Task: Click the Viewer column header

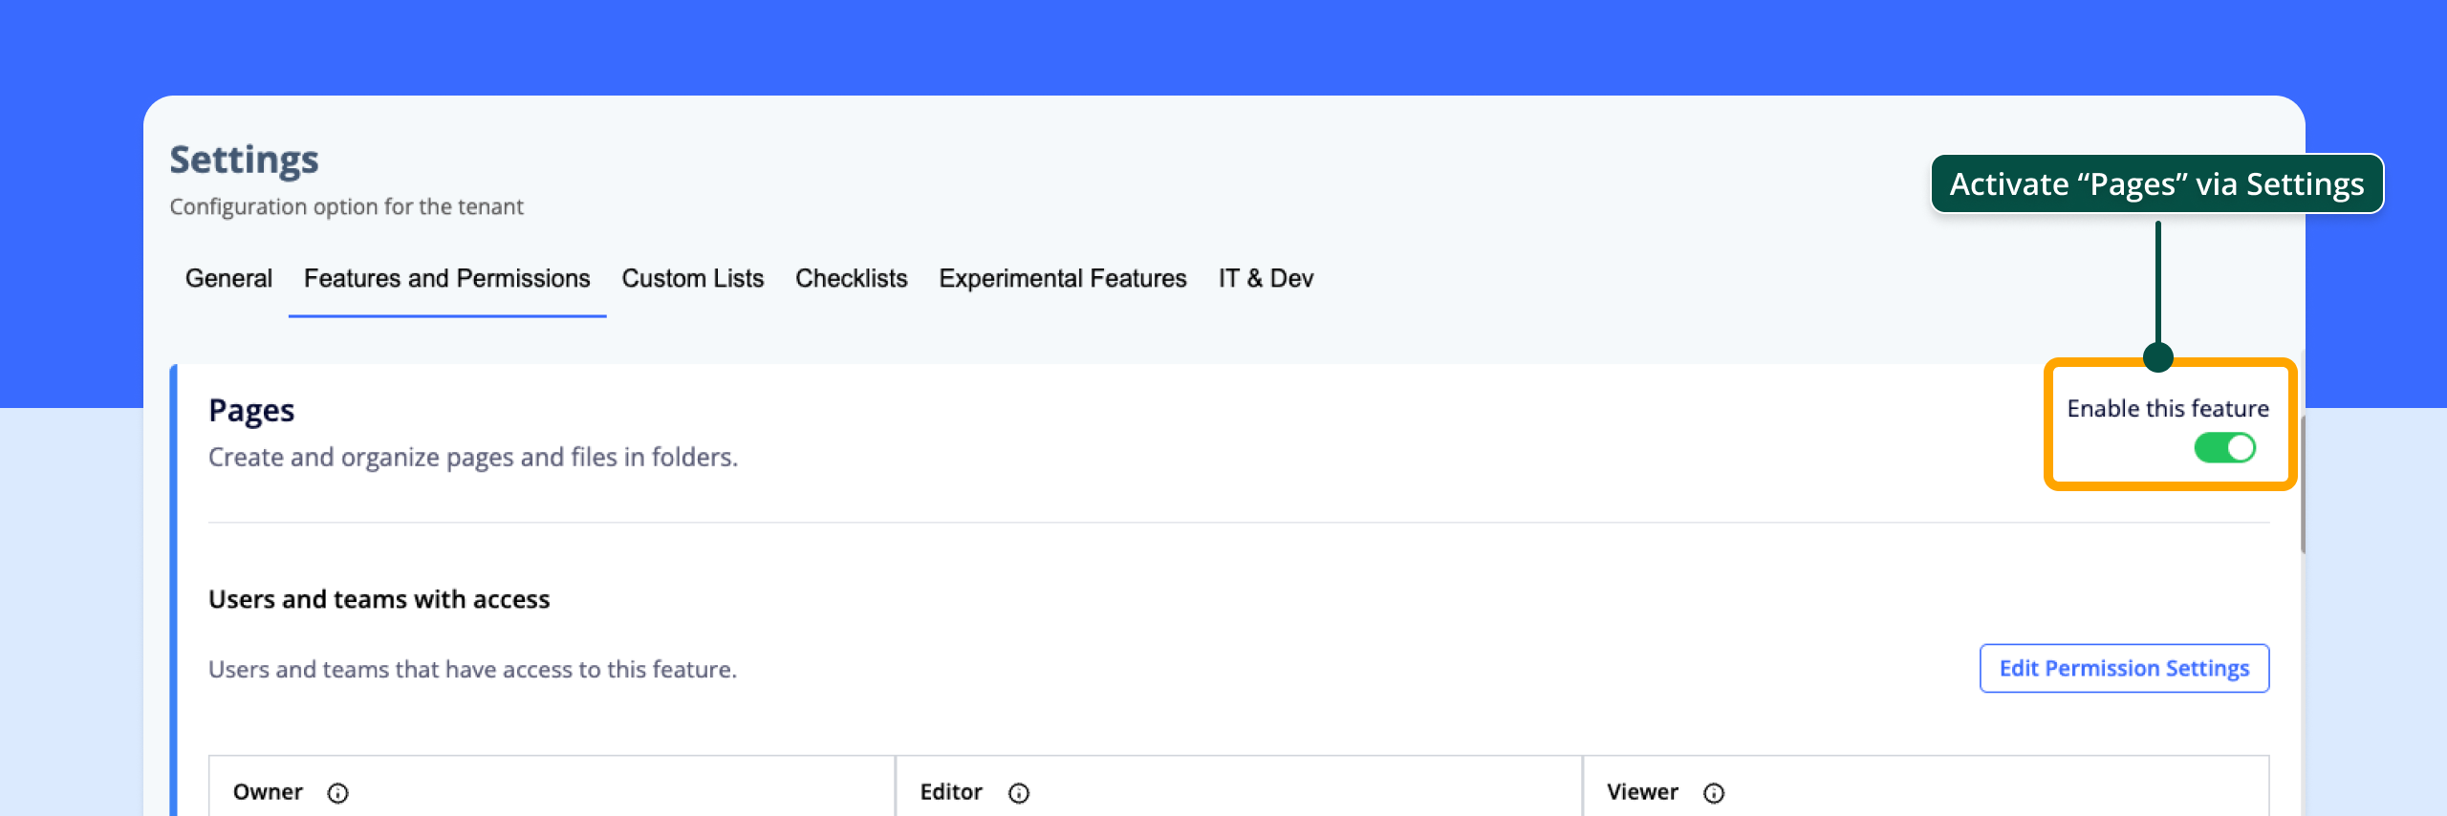Action: pos(1642,792)
